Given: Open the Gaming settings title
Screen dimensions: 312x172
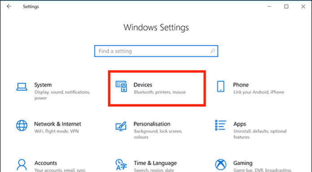Looking at the screenshot, I should tap(243, 163).
